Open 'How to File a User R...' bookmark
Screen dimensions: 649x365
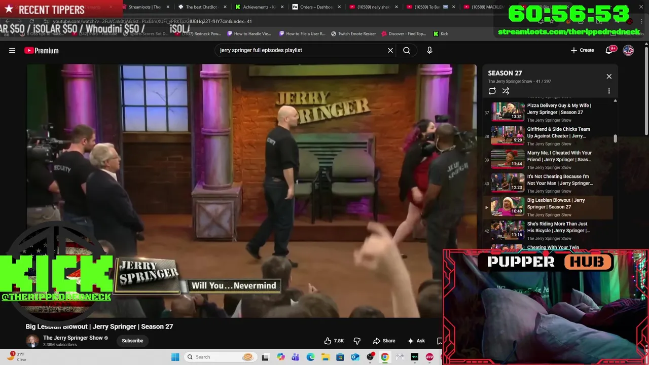(302, 34)
